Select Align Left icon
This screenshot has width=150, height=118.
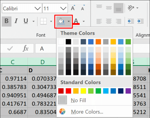click(x=99, y=21)
